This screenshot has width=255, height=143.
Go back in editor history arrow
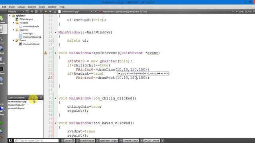(x=46, y=12)
